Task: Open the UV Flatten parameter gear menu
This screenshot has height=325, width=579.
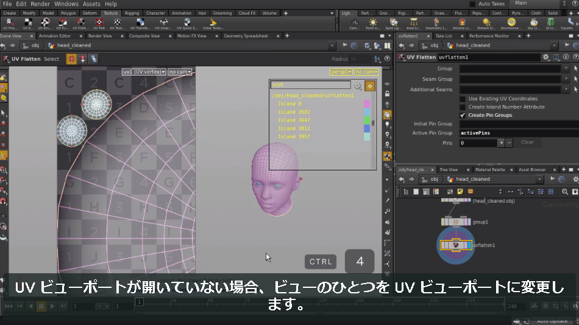Action: pos(545,57)
